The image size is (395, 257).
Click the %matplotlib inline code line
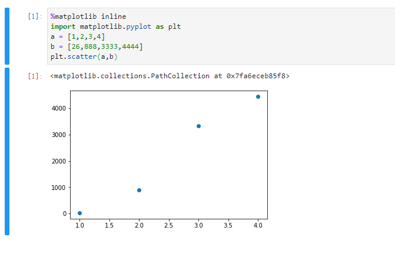(88, 16)
